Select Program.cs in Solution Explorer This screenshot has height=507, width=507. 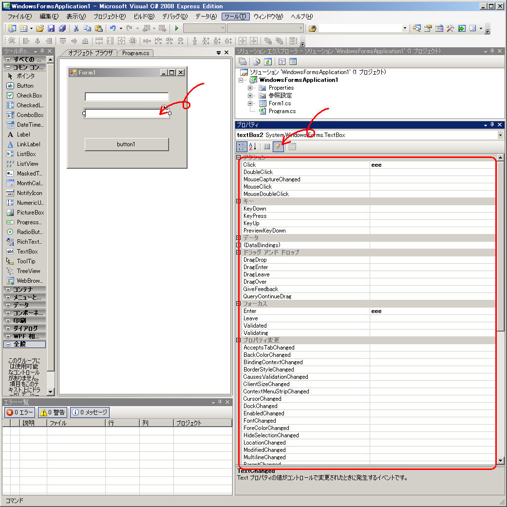pyautogui.click(x=282, y=111)
